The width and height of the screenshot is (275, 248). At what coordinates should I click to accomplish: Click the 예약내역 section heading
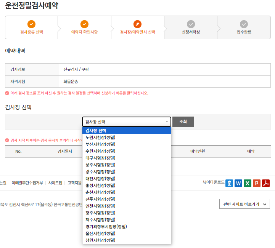tap(15, 51)
